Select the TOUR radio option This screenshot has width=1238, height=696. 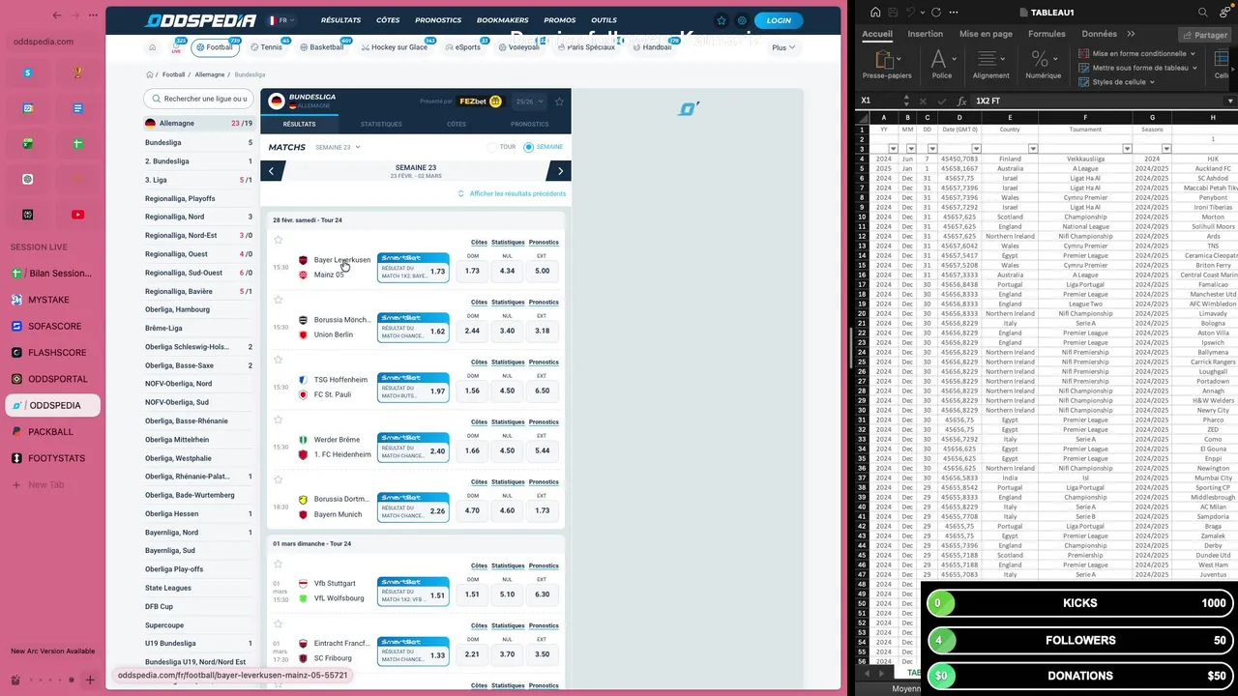click(x=492, y=147)
